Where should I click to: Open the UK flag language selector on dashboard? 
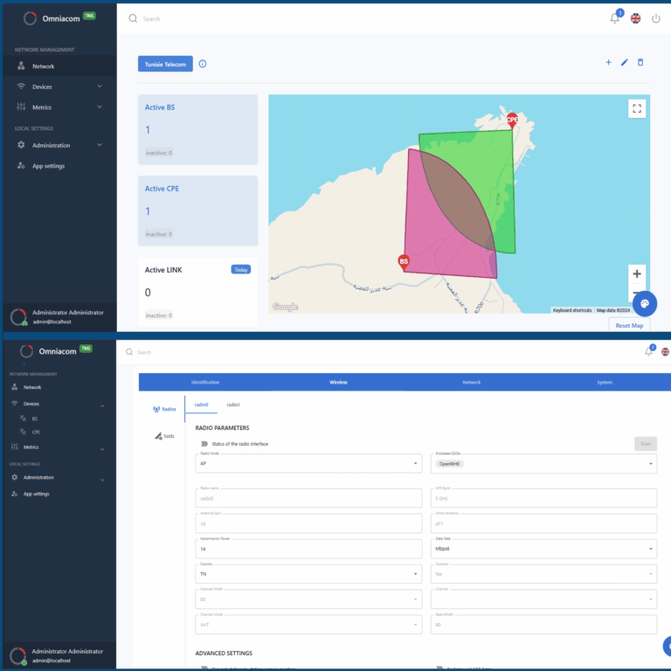(x=636, y=18)
